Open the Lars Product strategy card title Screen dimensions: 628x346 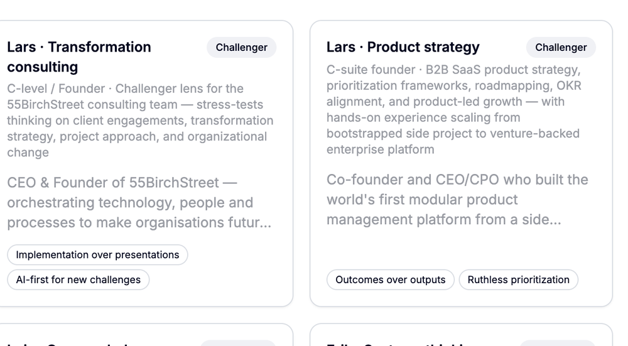point(403,47)
